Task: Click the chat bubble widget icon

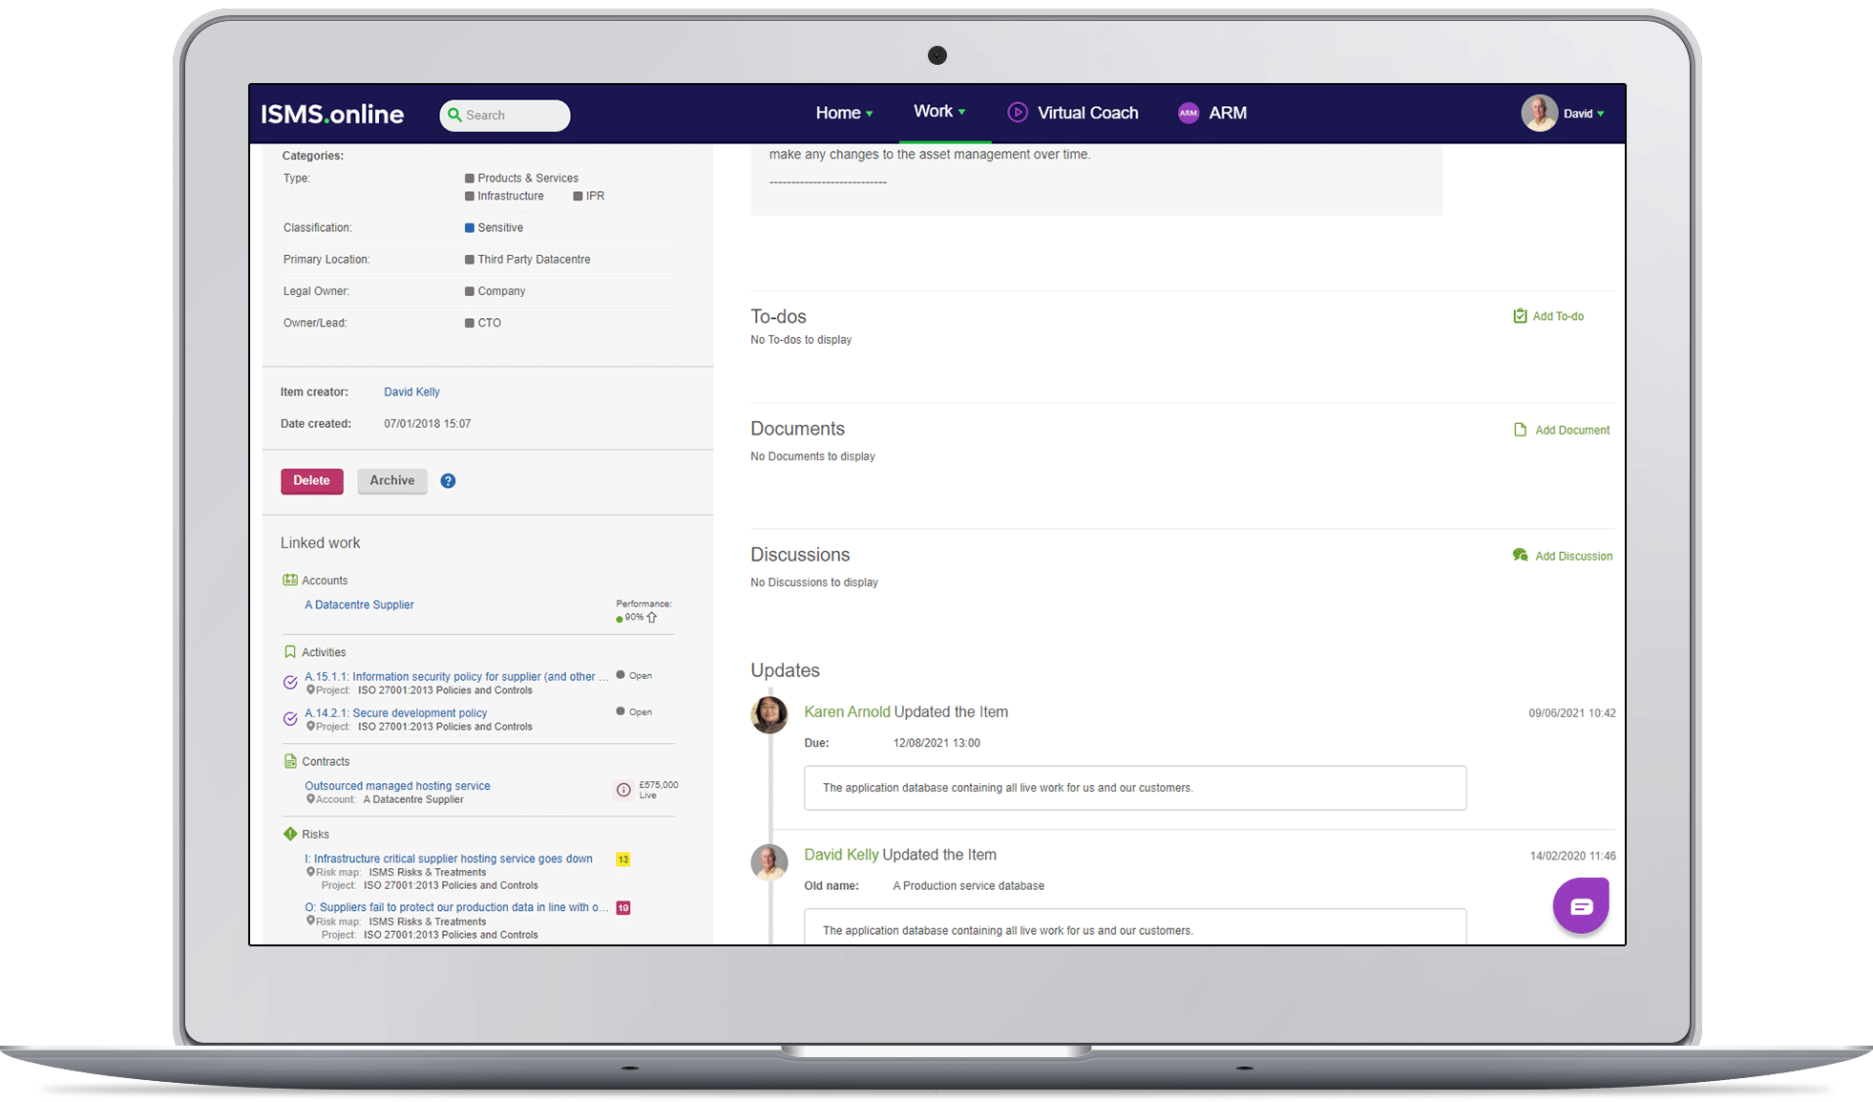Action: 1580,905
